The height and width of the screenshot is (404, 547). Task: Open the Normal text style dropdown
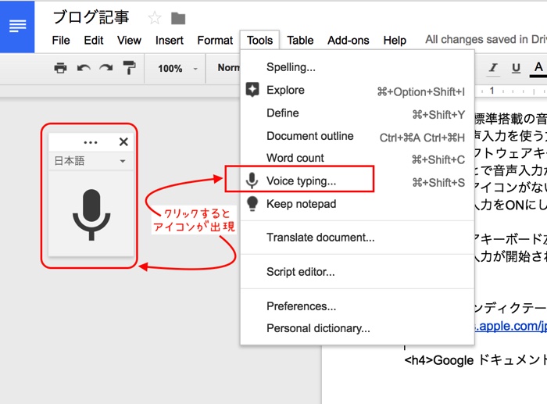pos(228,68)
